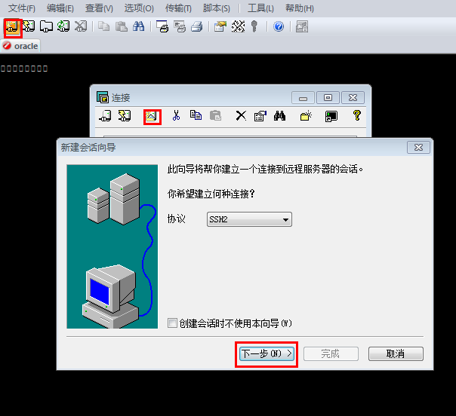This screenshot has height=416, width=456.
Task: Enable 创建会话时不使用本向导 checkbox
Action: [172, 323]
